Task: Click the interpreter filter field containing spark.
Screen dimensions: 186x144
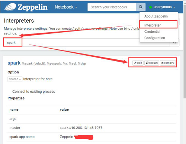Action: coord(87,43)
